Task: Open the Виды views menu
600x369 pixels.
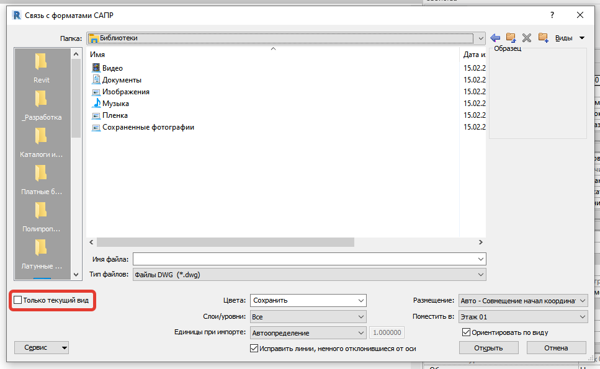Action: 570,38
